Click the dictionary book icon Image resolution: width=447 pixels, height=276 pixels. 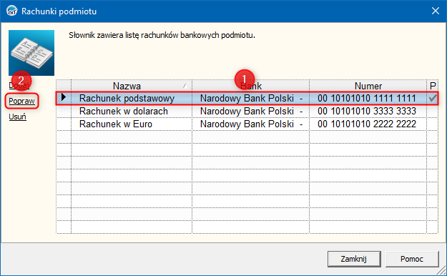coord(31,53)
